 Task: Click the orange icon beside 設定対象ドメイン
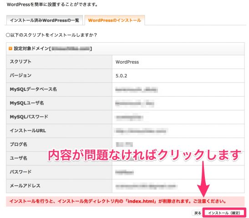[x=10, y=49]
